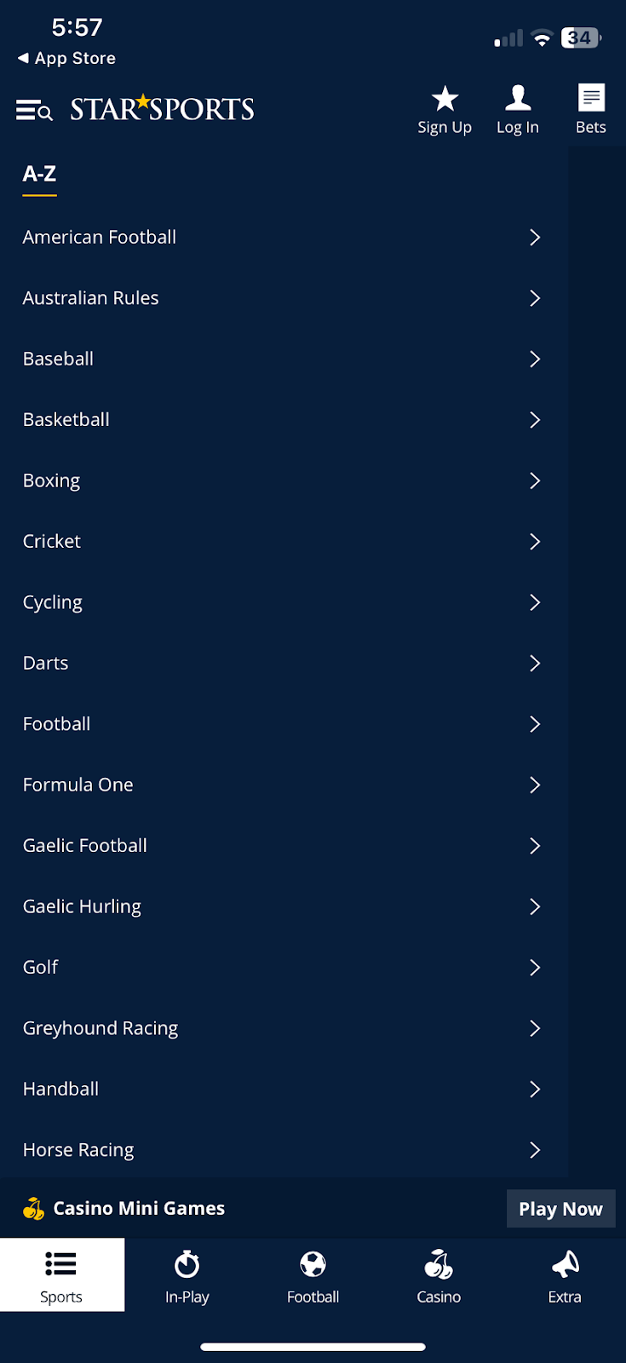The height and width of the screenshot is (1363, 626).
Task: Open the Bets slip icon
Action: point(591,100)
